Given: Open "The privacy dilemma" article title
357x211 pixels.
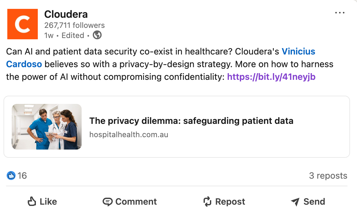Looking at the screenshot, I should 191,121.
